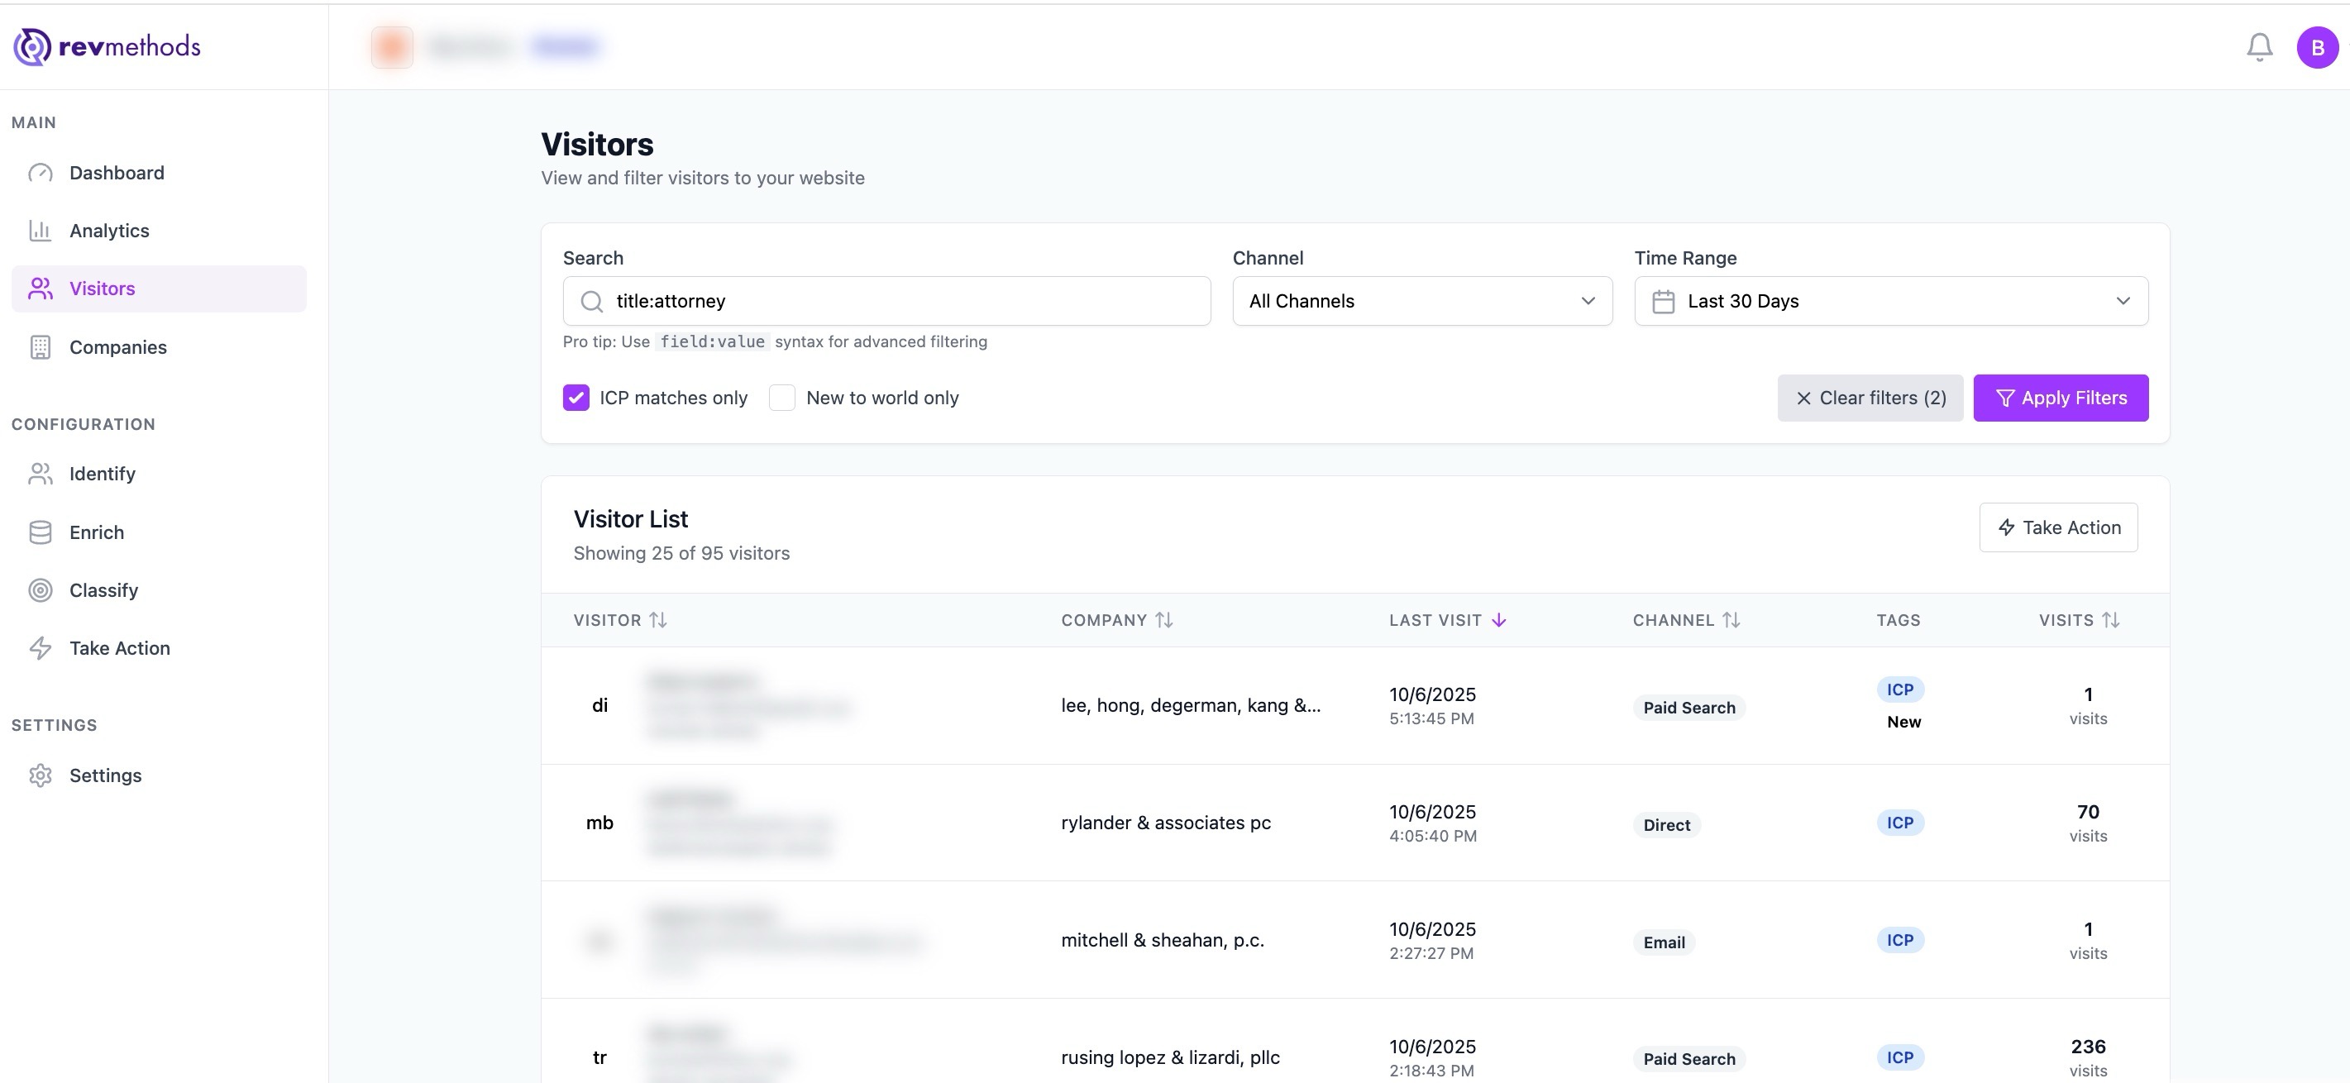Enable New to world only checkbox
The height and width of the screenshot is (1083, 2350).
[781, 398]
